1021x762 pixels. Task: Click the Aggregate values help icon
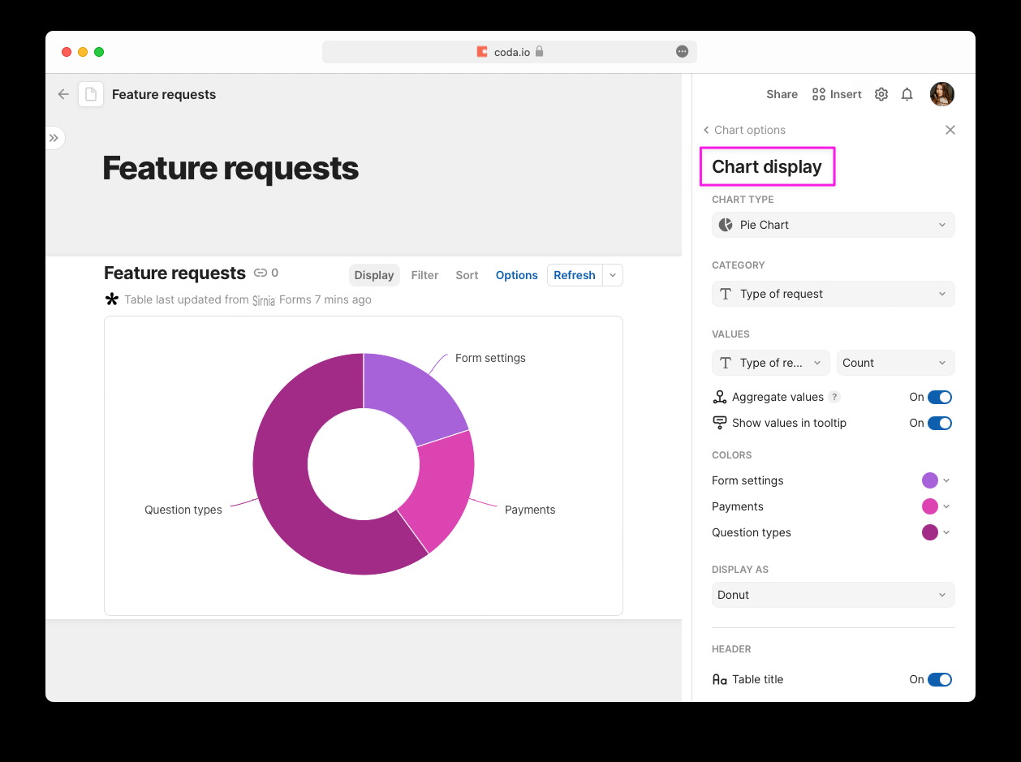pos(834,397)
